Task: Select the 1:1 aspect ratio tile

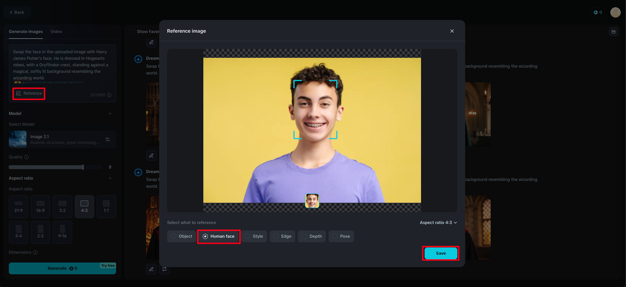Action: click(x=106, y=206)
